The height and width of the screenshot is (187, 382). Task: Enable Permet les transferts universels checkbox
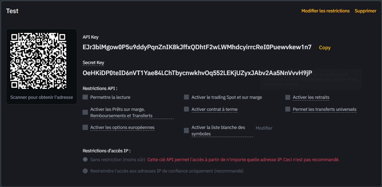(x=288, y=109)
